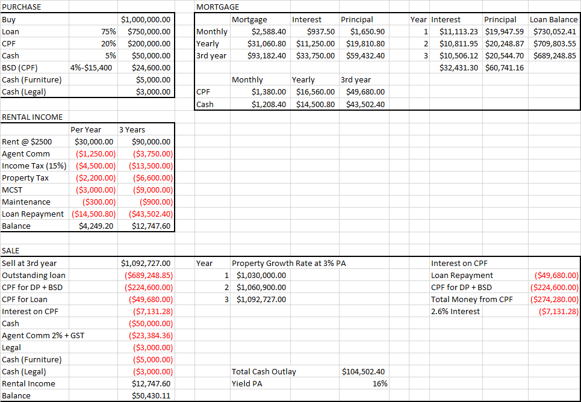Click the RENTAL INCOME header cell
581x402 pixels.
point(33,117)
